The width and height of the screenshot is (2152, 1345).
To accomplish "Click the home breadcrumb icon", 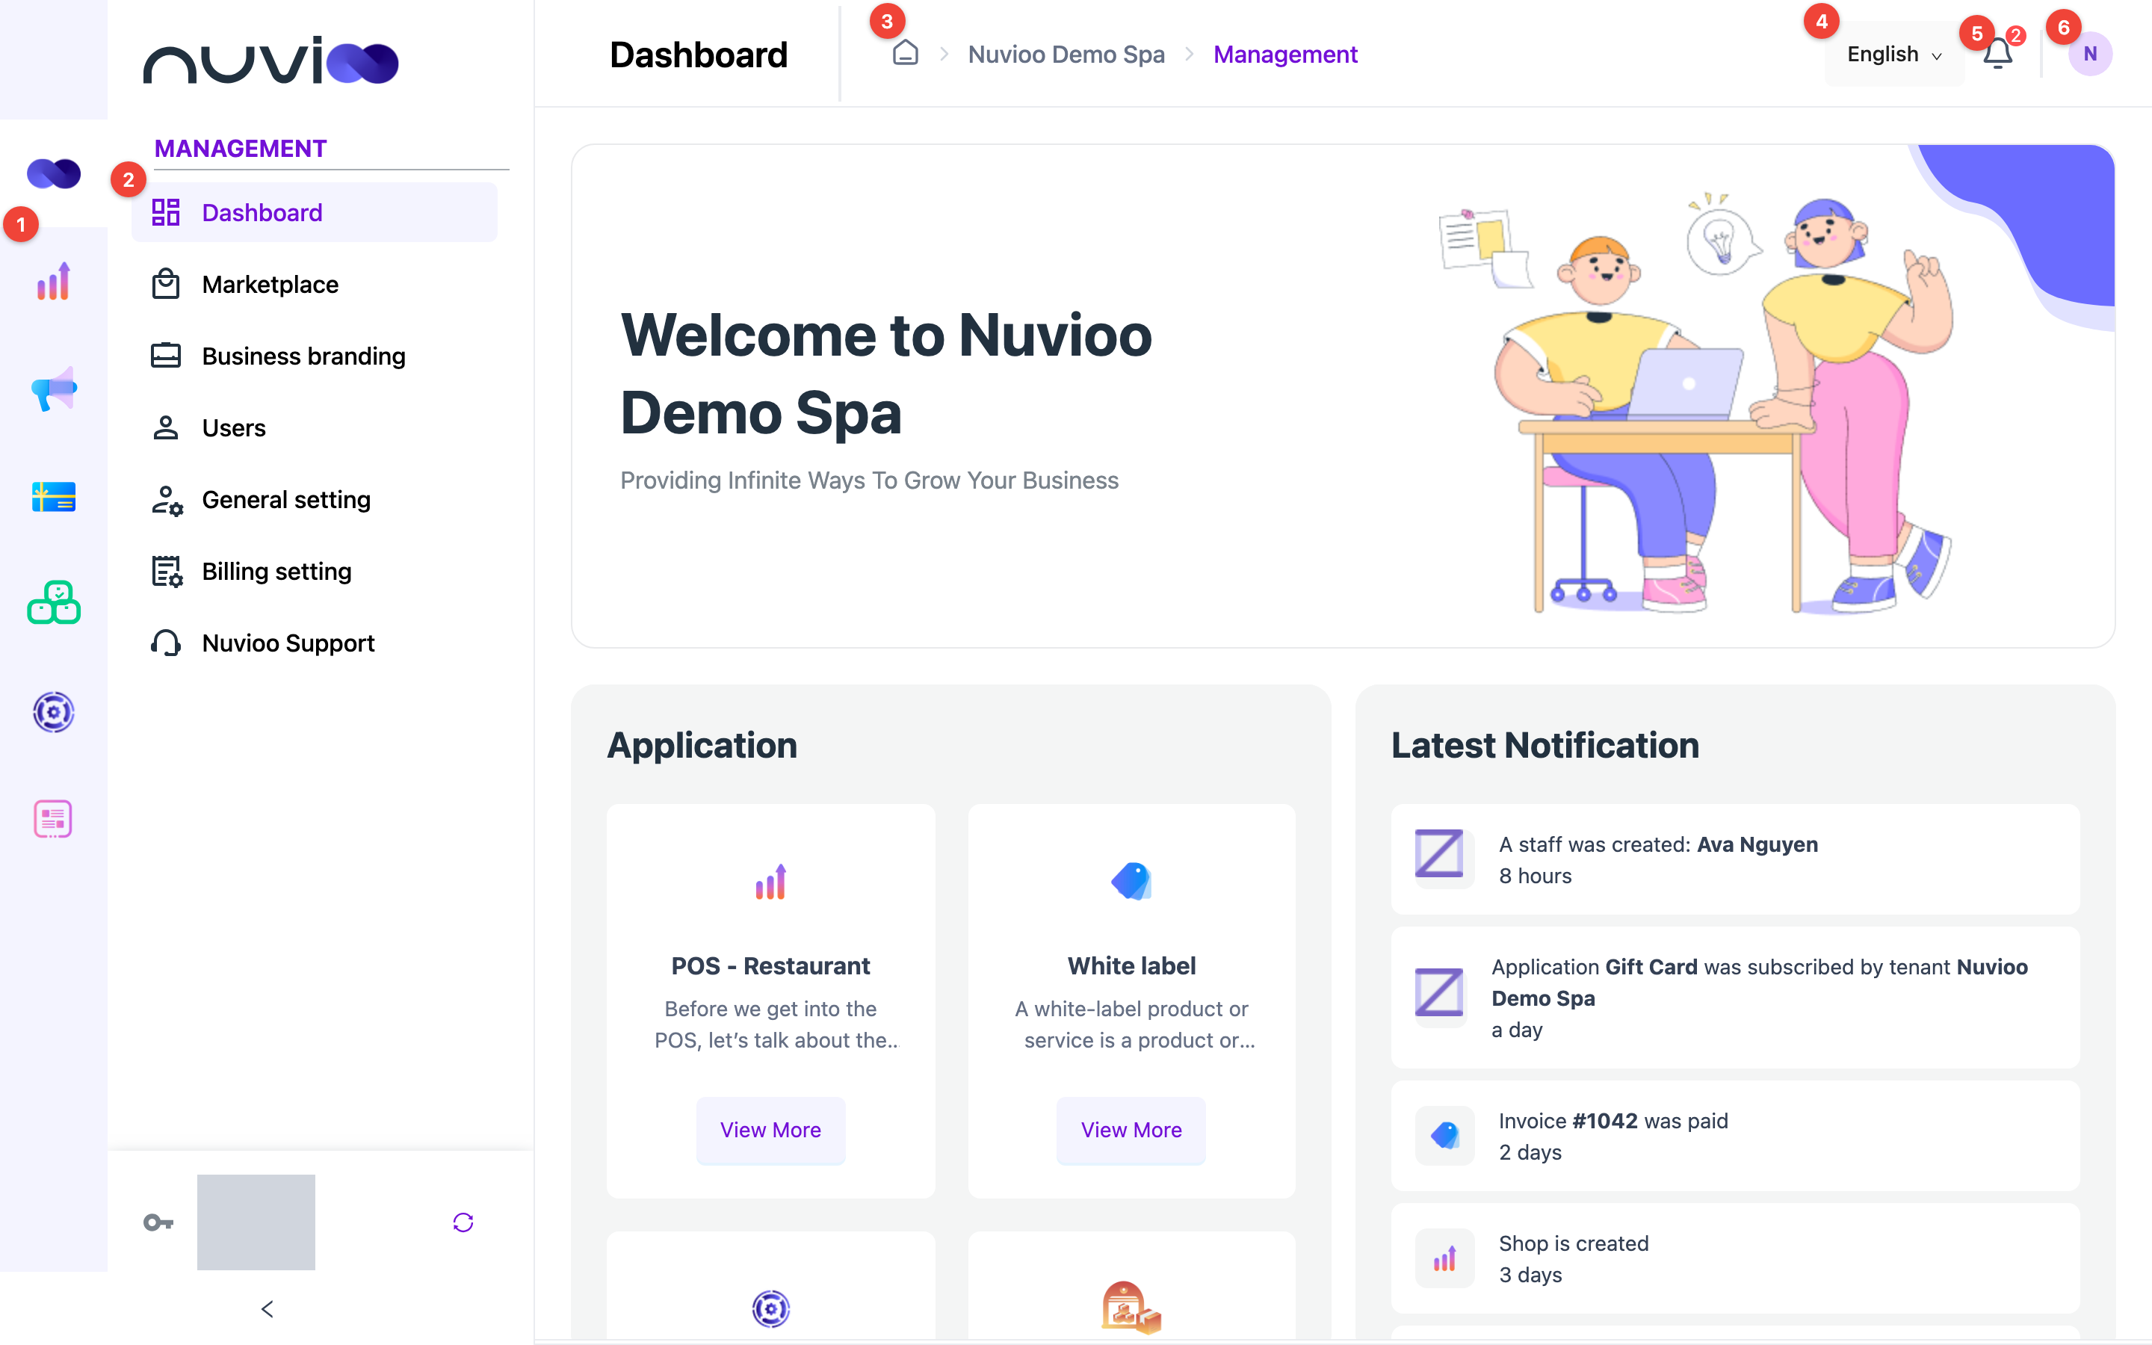I will tap(906, 53).
